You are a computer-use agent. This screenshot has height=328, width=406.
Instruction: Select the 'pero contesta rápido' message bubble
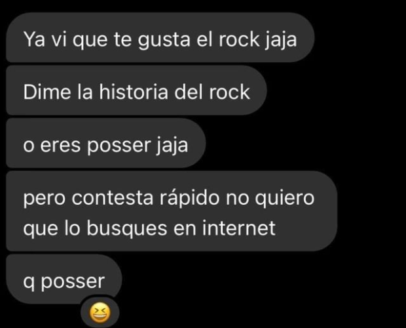coord(172,211)
